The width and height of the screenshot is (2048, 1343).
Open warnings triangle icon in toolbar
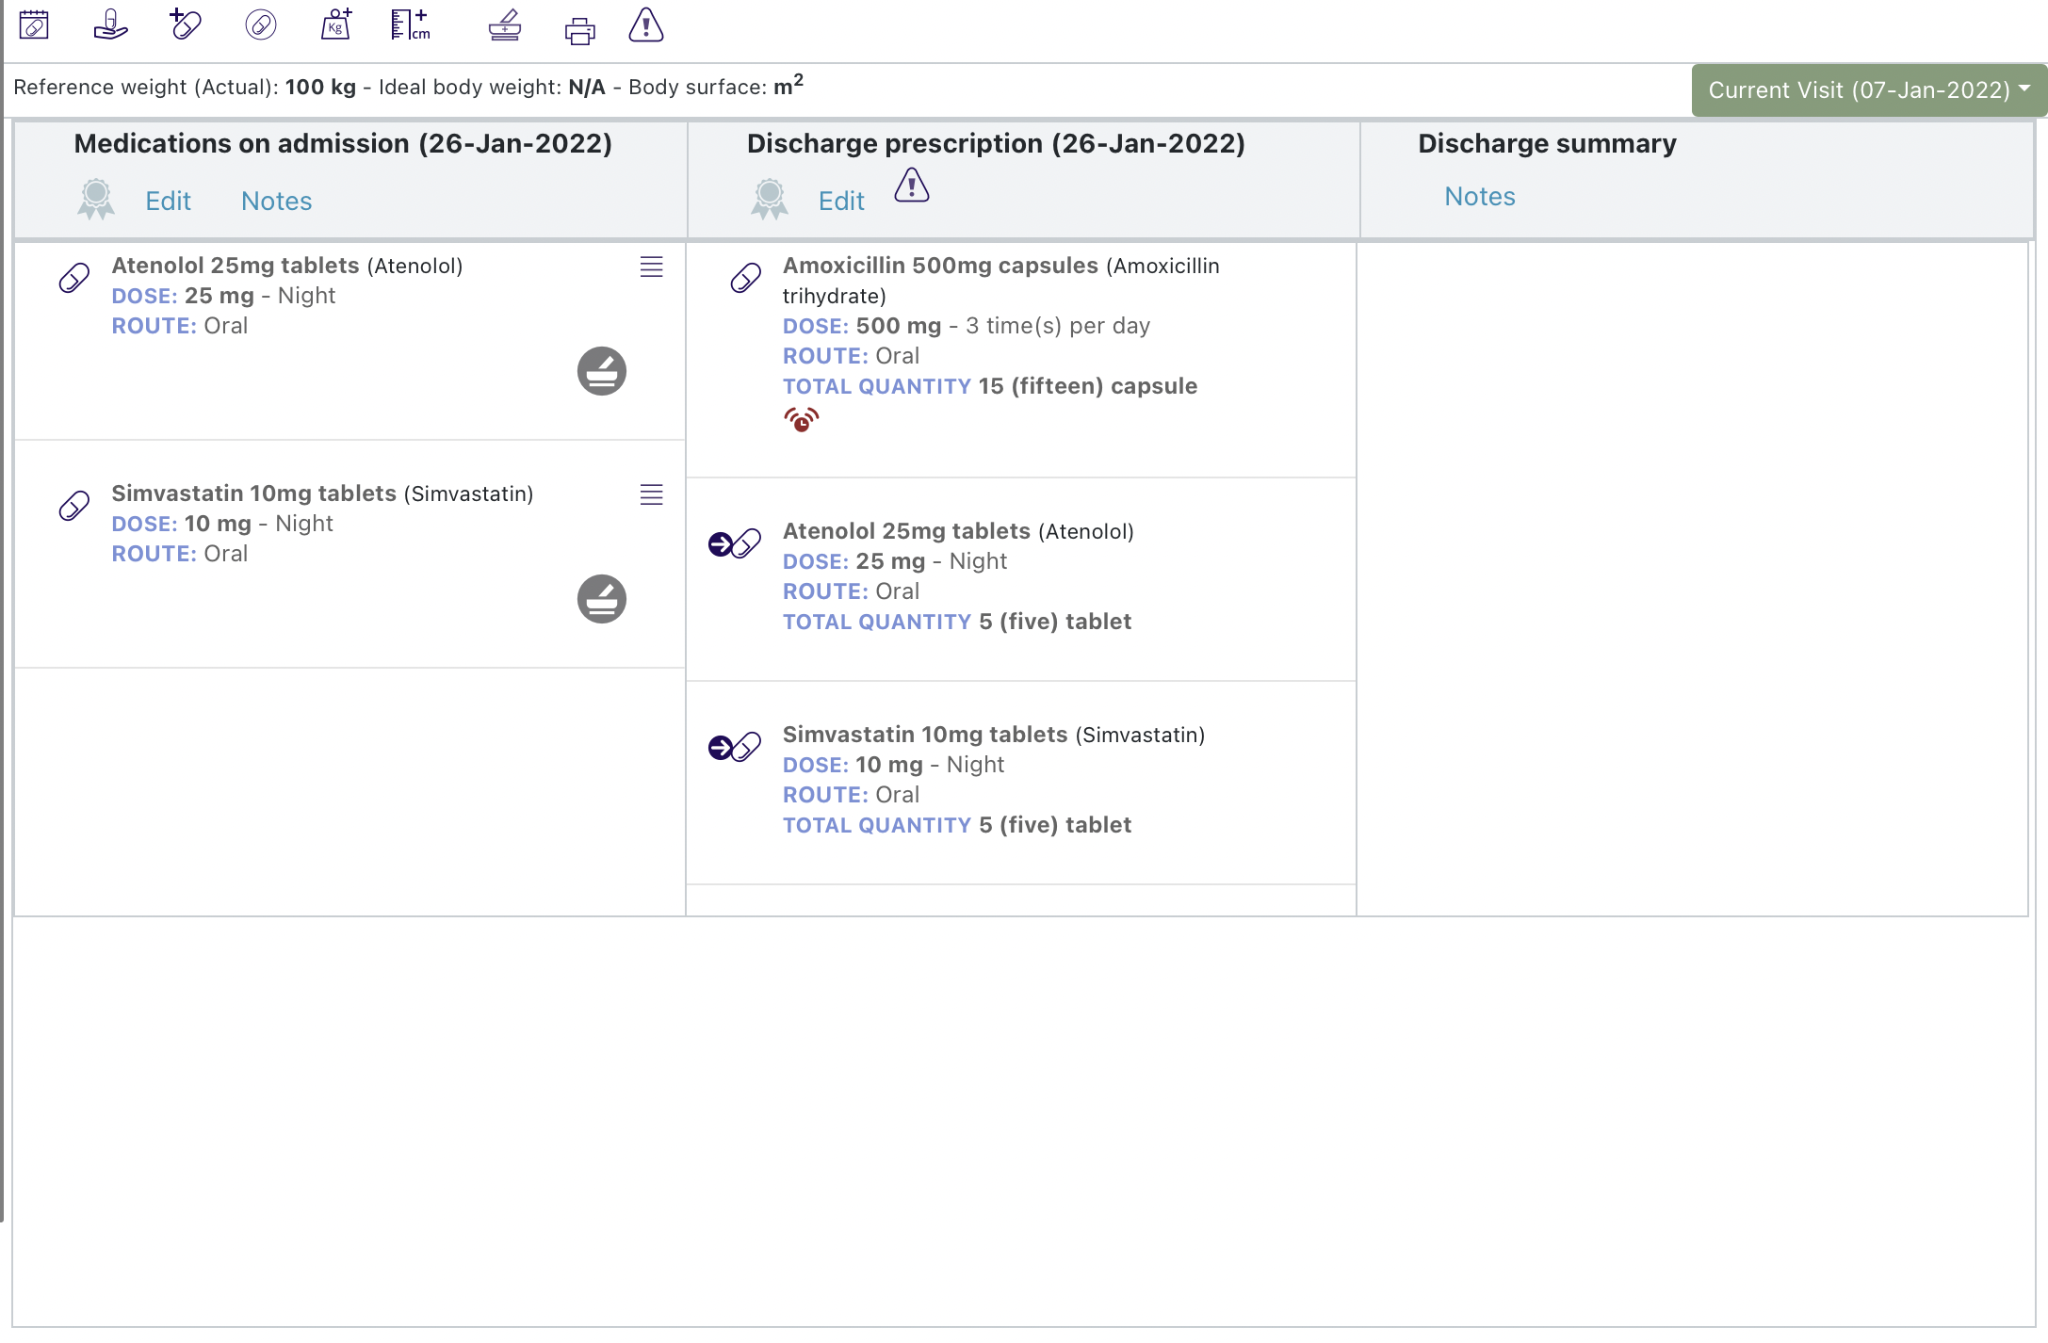point(646,25)
